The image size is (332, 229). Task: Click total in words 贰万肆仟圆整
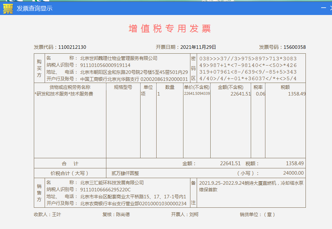click(125, 173)
